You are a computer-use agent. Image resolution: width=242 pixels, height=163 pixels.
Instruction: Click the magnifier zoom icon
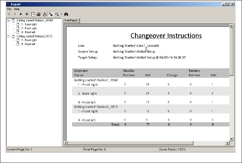point(57,14)
